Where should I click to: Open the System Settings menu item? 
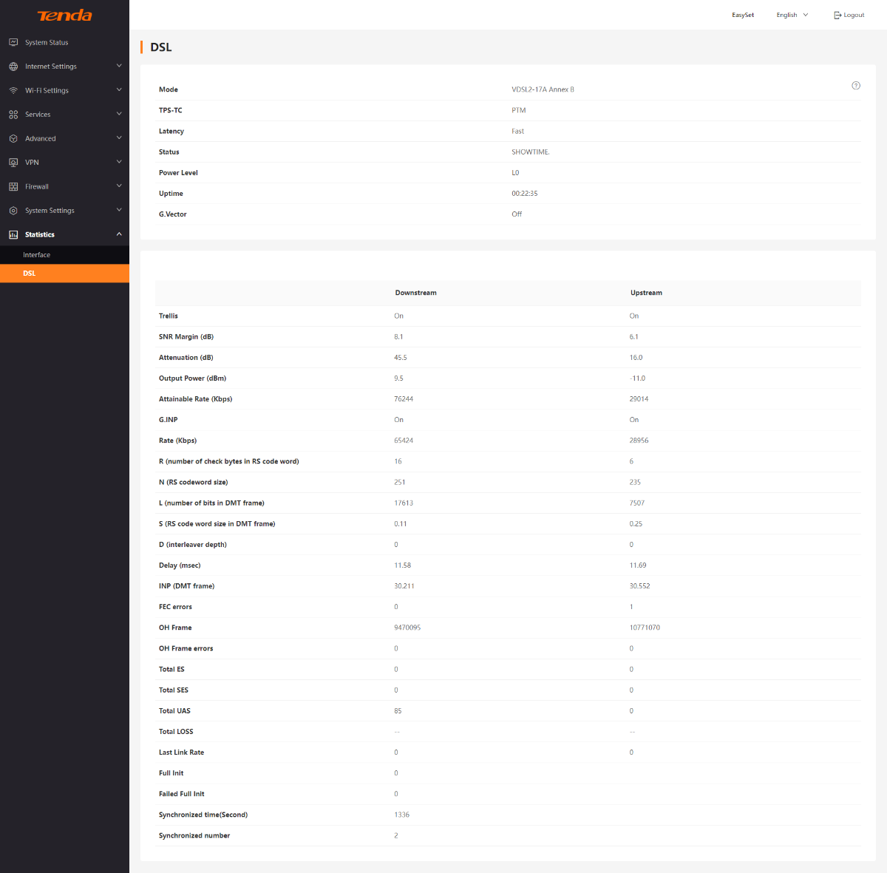tap(64, 211)
